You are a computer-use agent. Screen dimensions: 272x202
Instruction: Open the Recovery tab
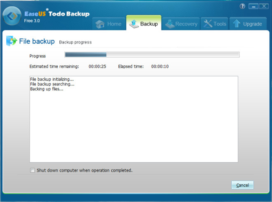tap(181, 24)
